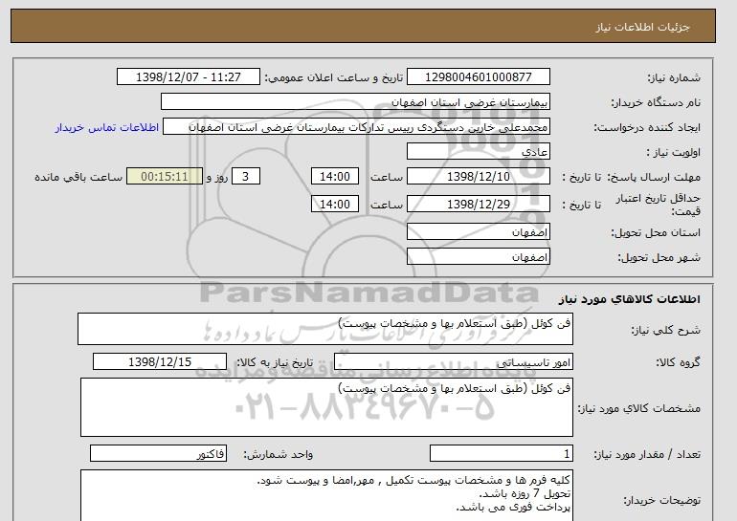Select the توضیحات خریدار label
The width and height of the screenshot is (737, 521).
click(661, 501)
